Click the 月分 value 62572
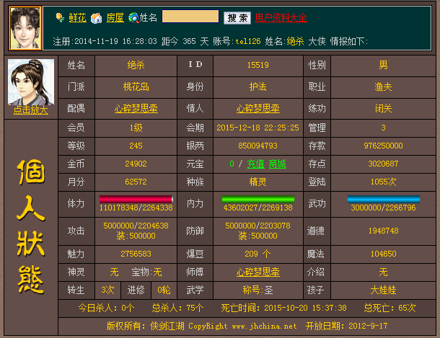Viewport: 440px width, 338px height. pos(136,182)
